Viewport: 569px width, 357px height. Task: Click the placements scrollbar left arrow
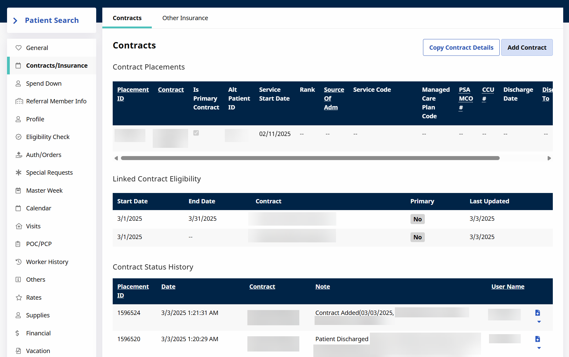[x=116, y=158]
